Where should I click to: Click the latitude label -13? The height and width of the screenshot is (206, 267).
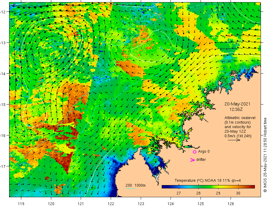(x=3, y=43)
